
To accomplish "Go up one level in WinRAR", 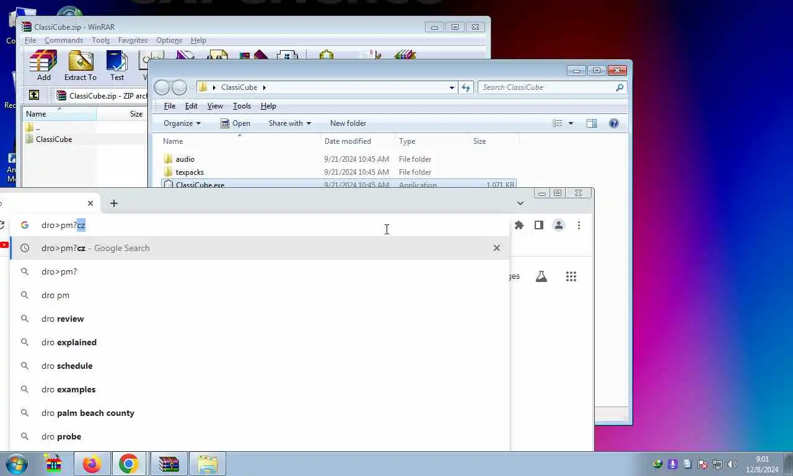I will coord(34,95).
